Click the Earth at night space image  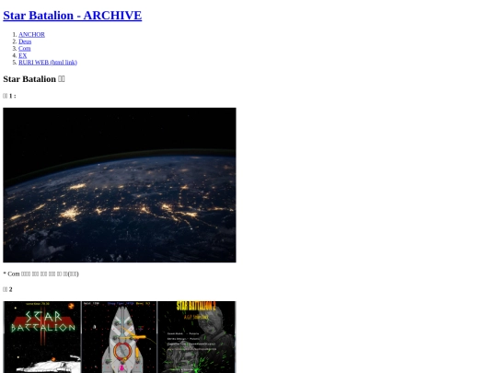coord(120,185)
